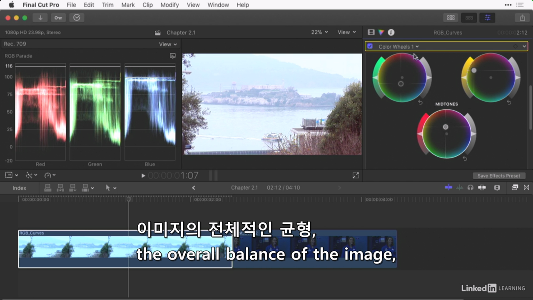The width and height of the screenshot is (533, 300).
Task: Switch to the video inspector filmstrip icon
Action: click(x=371, y=32)
